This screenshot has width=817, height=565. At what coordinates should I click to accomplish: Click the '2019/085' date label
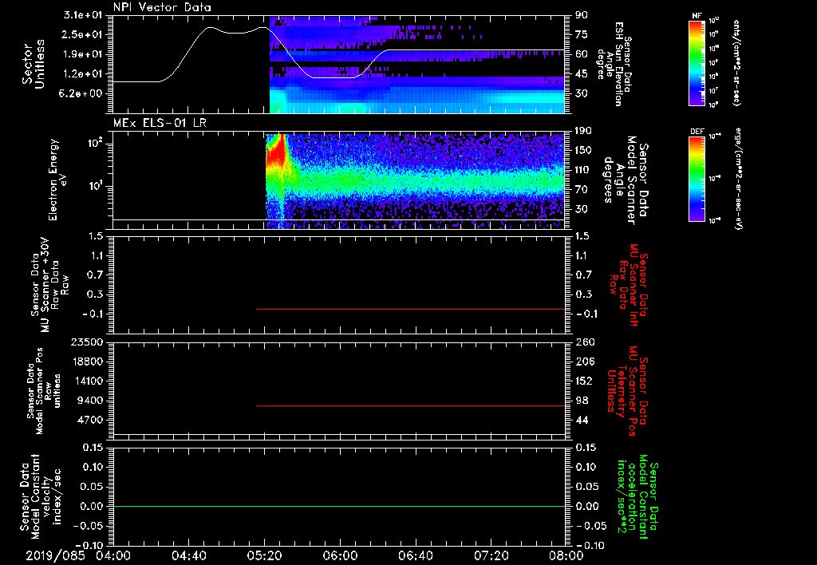pos(55,555)
